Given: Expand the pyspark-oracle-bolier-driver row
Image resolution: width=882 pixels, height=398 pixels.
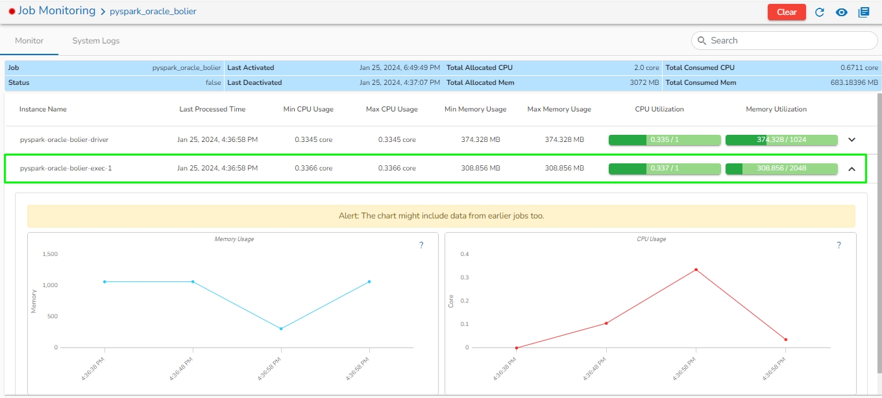Looking at the screenshot, I should click(x=852, y=140).
